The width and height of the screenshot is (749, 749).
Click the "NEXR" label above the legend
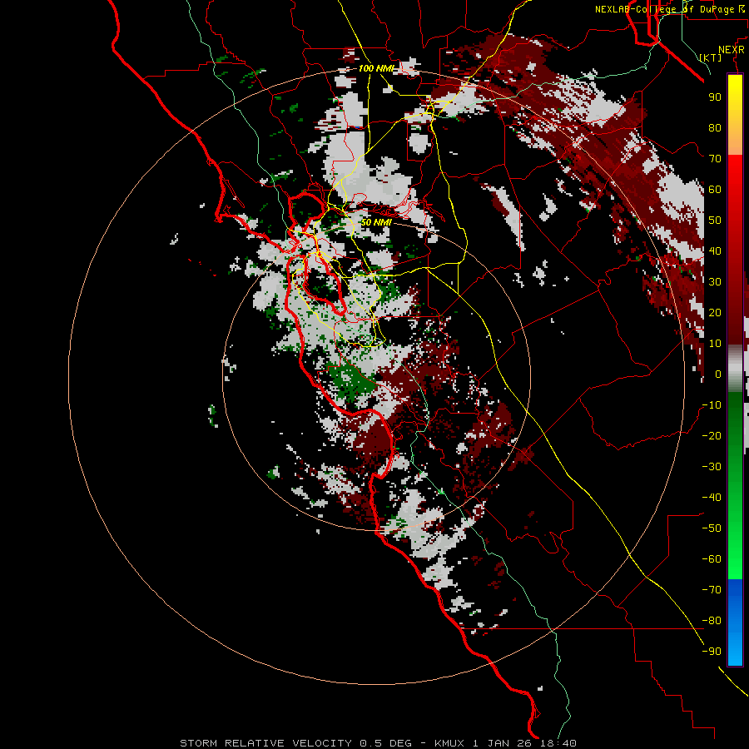click(x=732, y=50)
